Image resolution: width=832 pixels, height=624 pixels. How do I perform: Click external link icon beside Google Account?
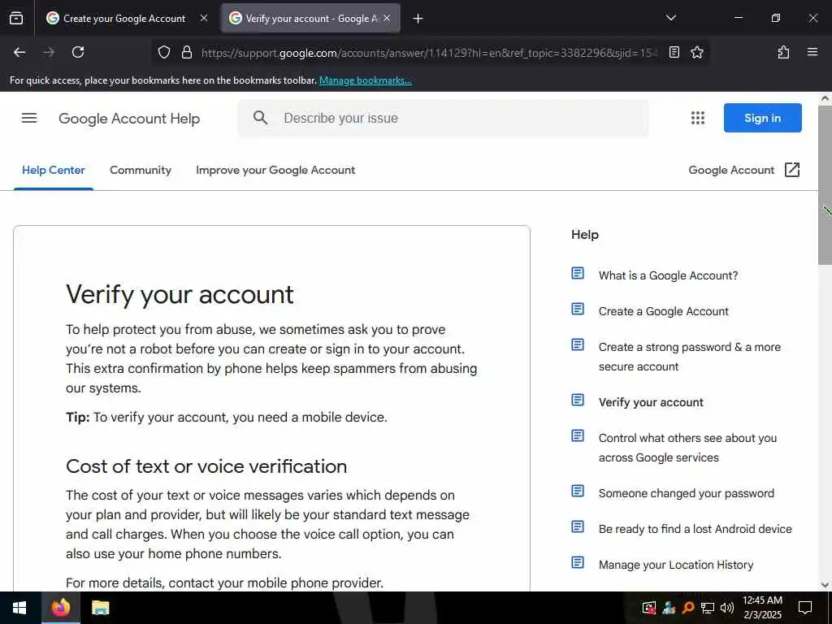click(791, 170)
